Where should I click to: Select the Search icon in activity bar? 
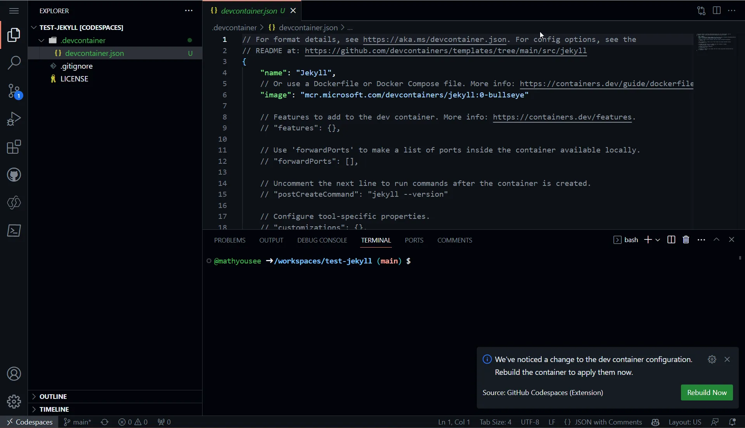[x=14, y=62]
